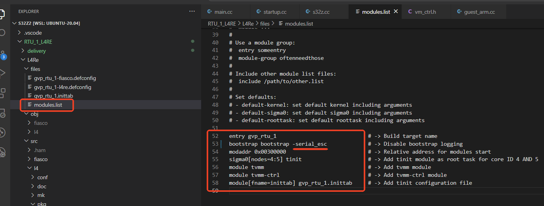Click '# -> Build target name' comment
This screenshot has height=206, width=544.
tap(402, 136)
